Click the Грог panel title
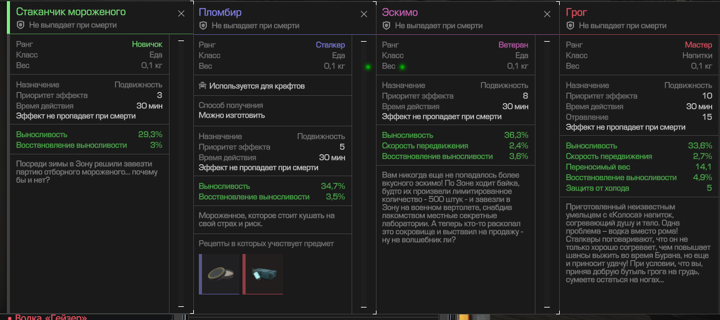 point(577,12)
